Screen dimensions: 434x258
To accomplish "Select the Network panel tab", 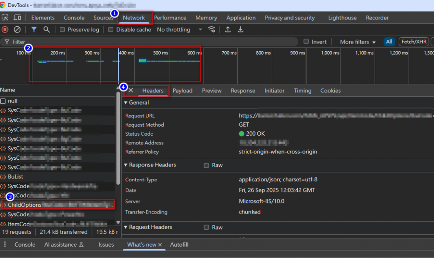I will [x=134, y=18].
